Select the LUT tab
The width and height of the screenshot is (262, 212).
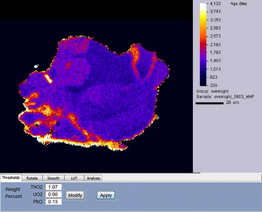pyautogui.click(x=74, y=178)
